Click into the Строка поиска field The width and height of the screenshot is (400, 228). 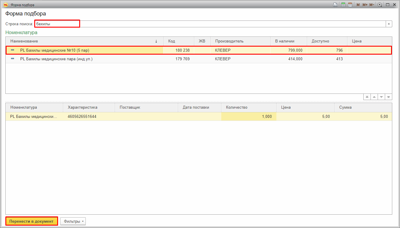coord(208,24)
